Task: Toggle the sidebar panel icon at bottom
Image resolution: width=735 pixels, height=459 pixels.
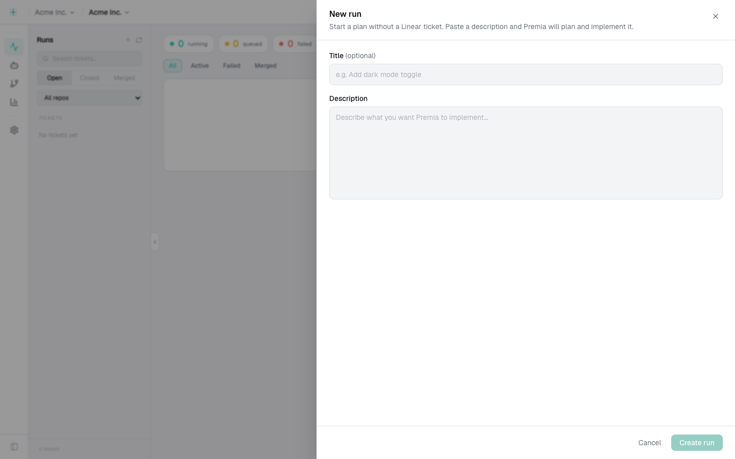Action: point(14,447)
